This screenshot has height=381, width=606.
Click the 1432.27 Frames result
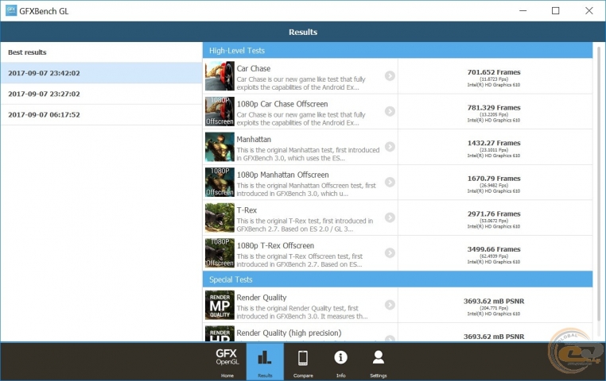494,143
